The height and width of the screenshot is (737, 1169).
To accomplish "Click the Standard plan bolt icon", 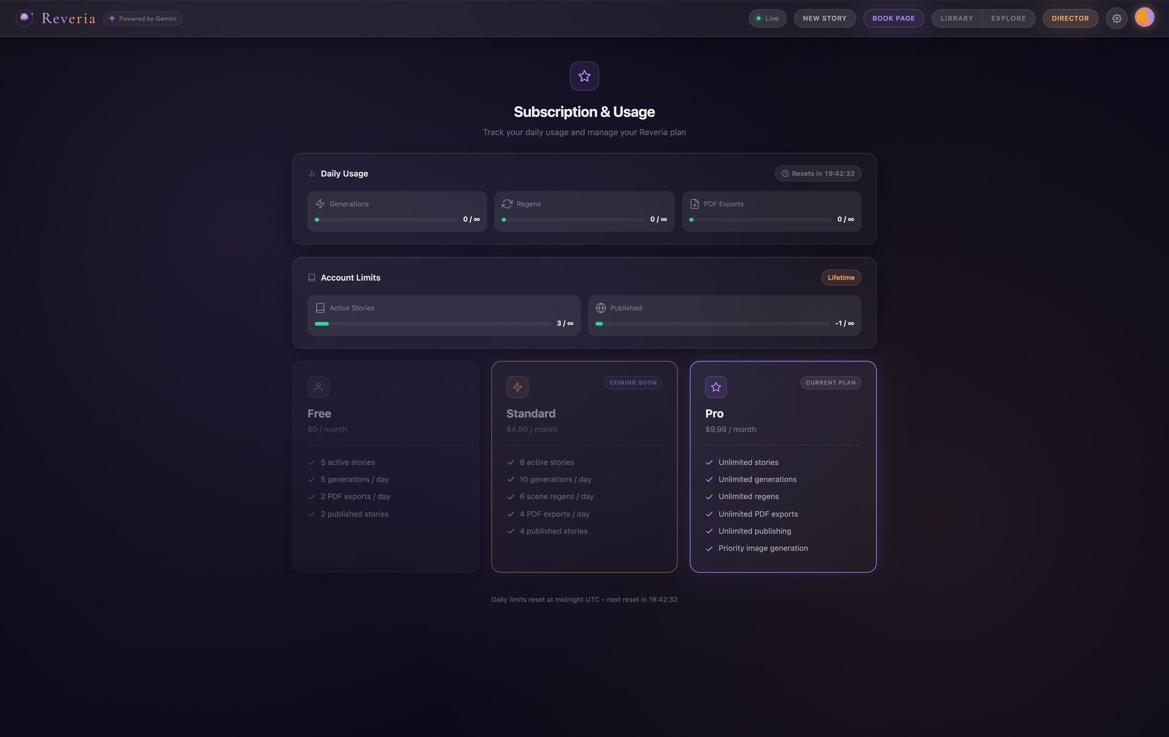I will coord(517,387).
